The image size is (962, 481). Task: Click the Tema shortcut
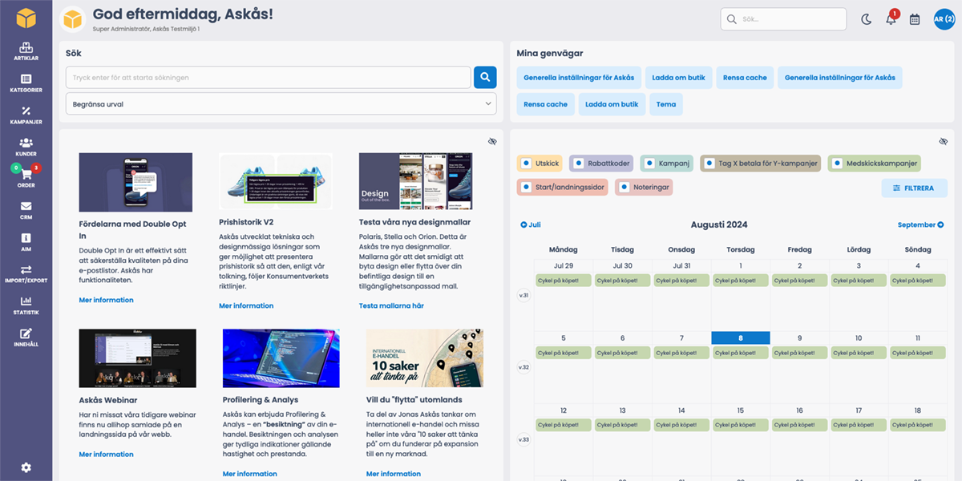(x=666, y=104)
